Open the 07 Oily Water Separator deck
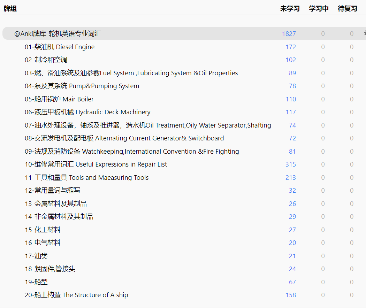 click(148, 125)
